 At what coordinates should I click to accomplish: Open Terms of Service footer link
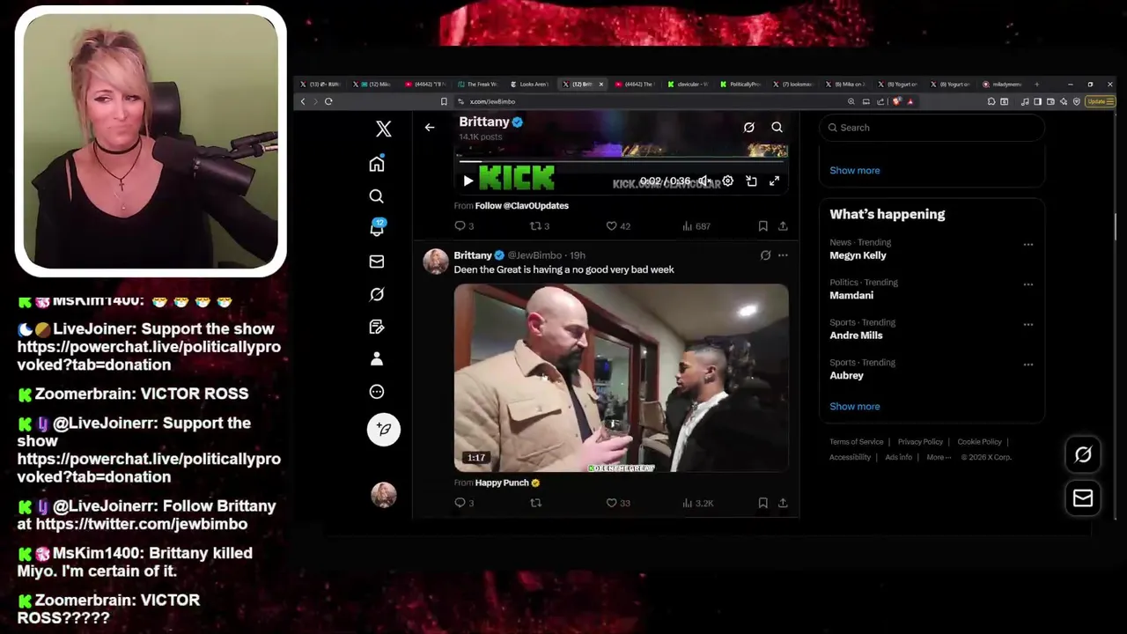[856, 442]
